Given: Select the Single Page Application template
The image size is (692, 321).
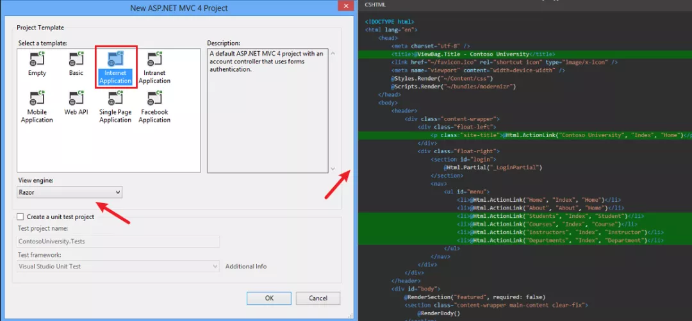Looking at the screenshot, I should 115,107.
